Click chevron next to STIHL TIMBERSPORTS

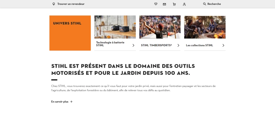tap(178, 45)
